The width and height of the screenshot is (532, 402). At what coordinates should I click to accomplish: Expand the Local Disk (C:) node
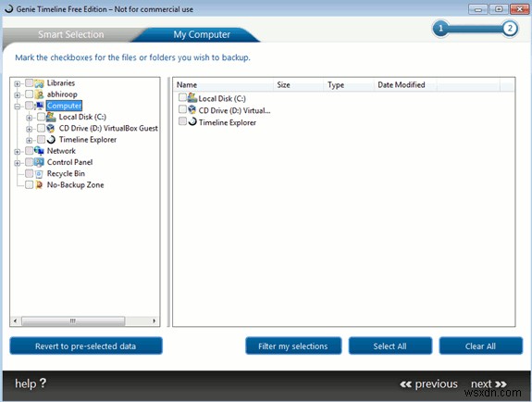coord(30,118)
